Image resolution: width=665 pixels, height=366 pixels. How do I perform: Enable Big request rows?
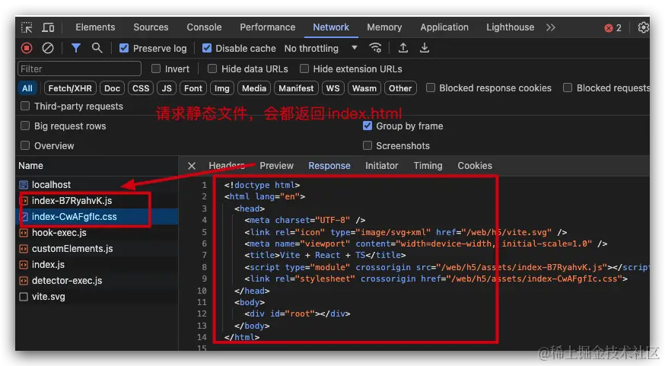pyautogui.click(x=25, y=126)
